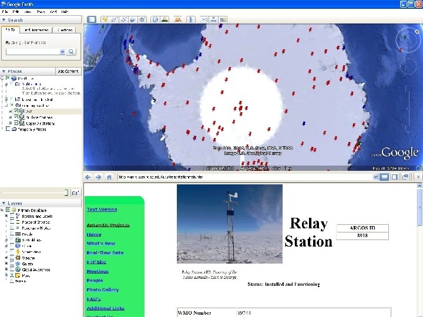Expand the AWS folder tree node

(10, 111)
